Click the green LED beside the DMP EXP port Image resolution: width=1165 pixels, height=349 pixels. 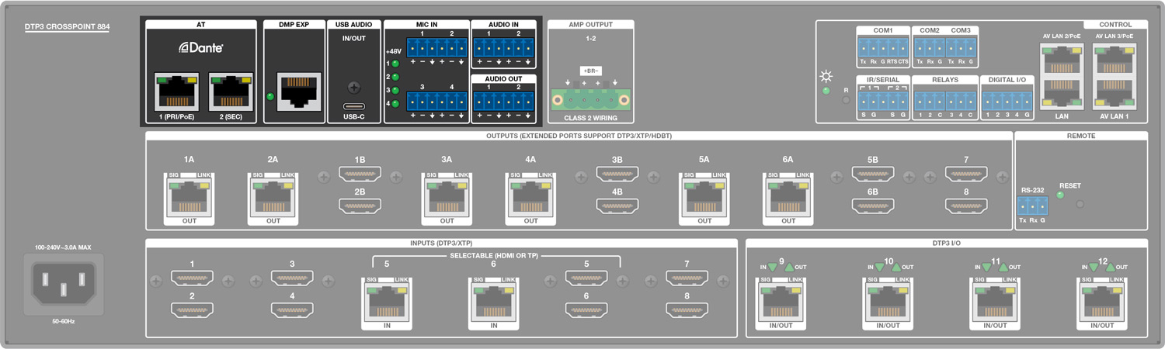click(x=270, y=97)
